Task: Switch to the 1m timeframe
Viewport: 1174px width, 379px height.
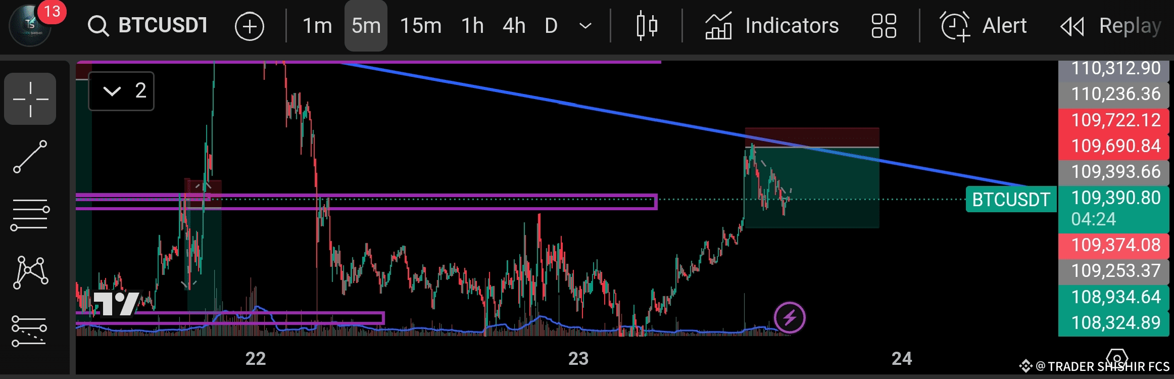Action: coord(317,26)
